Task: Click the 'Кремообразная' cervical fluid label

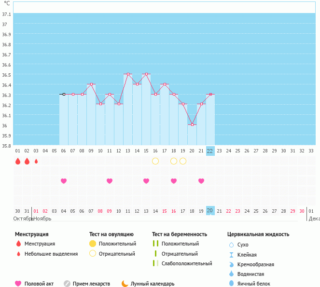Action: [256, 264]
